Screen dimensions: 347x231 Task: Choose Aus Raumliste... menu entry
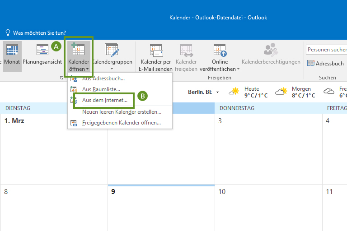[x=120, y=89]
